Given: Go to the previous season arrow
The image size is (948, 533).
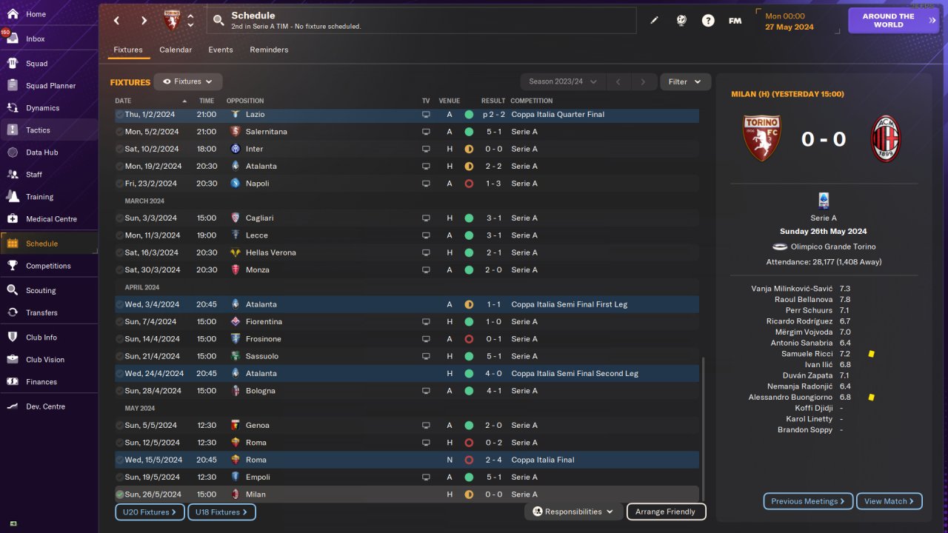Looking at the screenshot, I should tap(618, 81).
